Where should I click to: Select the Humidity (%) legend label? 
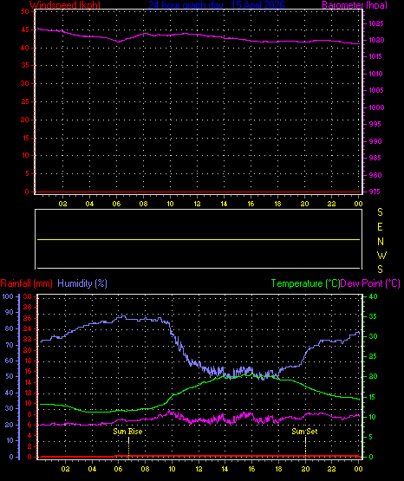tap(82, 283)
